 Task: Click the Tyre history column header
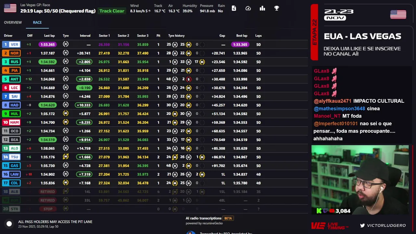tap(176, 36)
